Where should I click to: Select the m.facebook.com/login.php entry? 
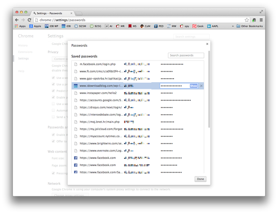click(138, 64)
